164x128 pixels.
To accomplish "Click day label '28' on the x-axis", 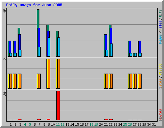I will click(x=139, y=124).
